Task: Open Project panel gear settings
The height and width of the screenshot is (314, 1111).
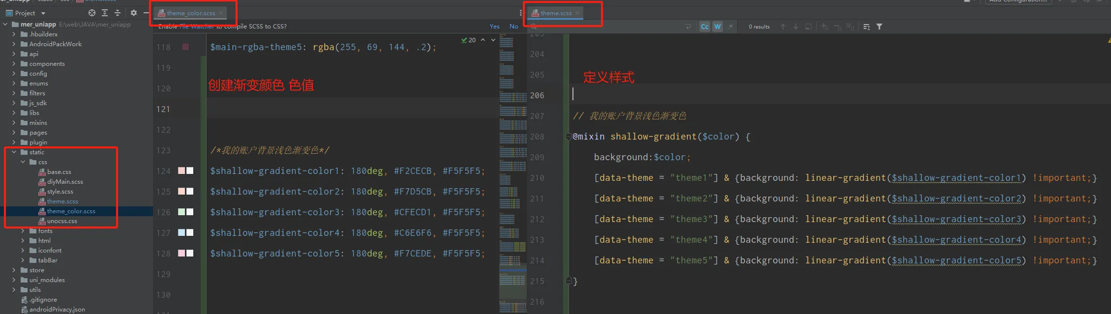Action: (134, 13)
